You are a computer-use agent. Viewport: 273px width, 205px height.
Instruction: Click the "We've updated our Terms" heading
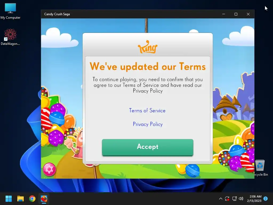148,66
